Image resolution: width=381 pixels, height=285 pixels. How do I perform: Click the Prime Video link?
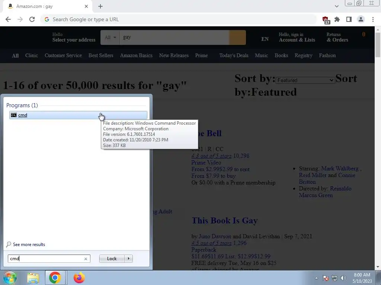206,163
